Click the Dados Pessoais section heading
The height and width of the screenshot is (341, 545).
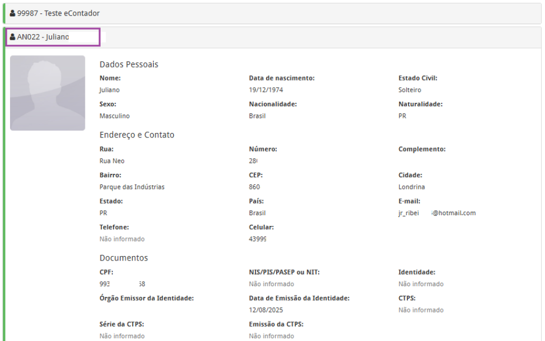[x=129, y=64]
